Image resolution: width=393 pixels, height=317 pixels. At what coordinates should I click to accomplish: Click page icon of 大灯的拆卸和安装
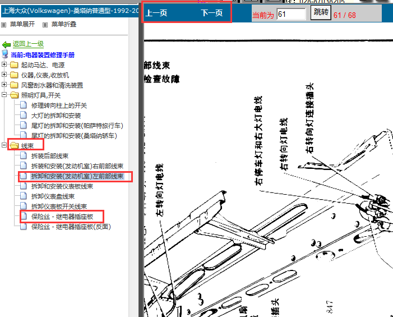(x=24, y=115)
